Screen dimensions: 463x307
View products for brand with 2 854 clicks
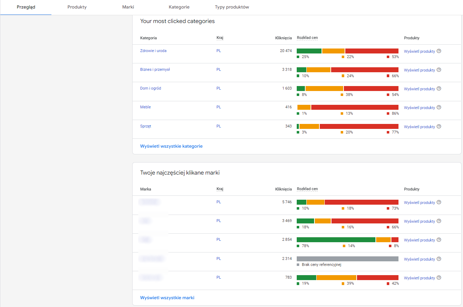[x=419, y=240]
